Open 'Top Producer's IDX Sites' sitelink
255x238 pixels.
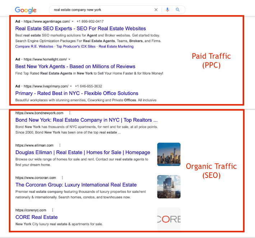[76, 46]
